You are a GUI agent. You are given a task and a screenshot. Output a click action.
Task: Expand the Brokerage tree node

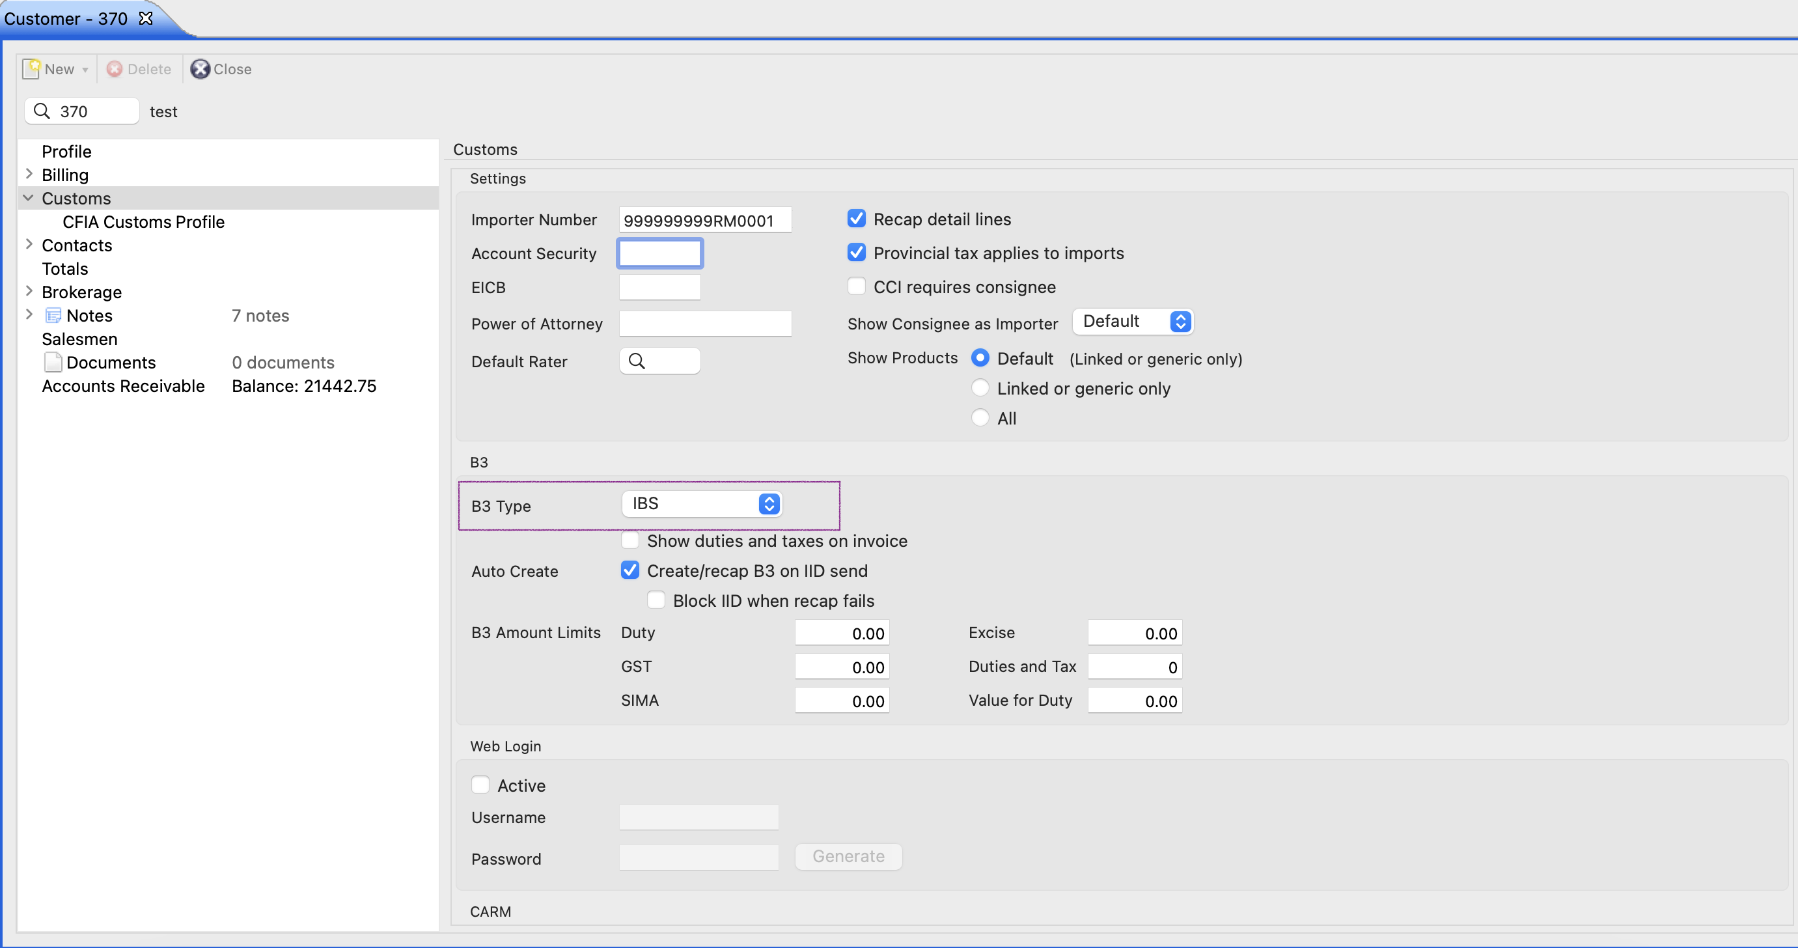coord(29,291)
